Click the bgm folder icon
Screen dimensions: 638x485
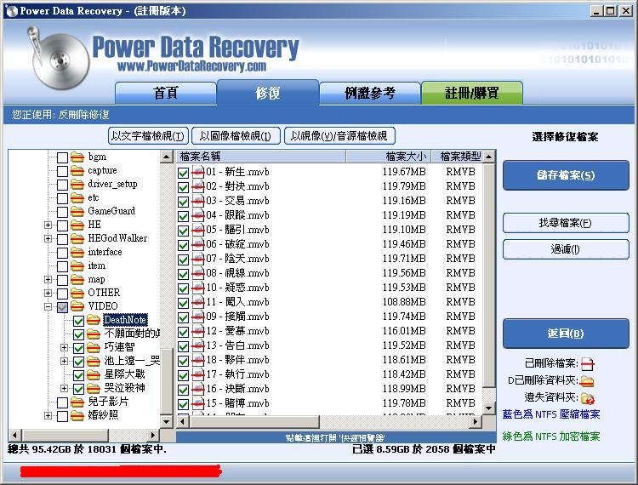tap(77, 157)
